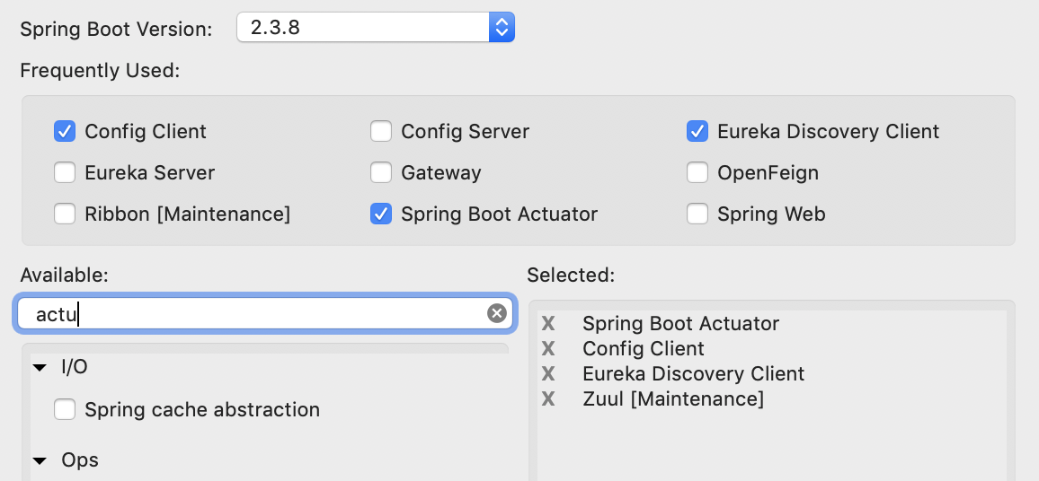1039x481 pixels.
Task: Check Ribbon [Maintenance] option
Action: (x=65, y=214)
